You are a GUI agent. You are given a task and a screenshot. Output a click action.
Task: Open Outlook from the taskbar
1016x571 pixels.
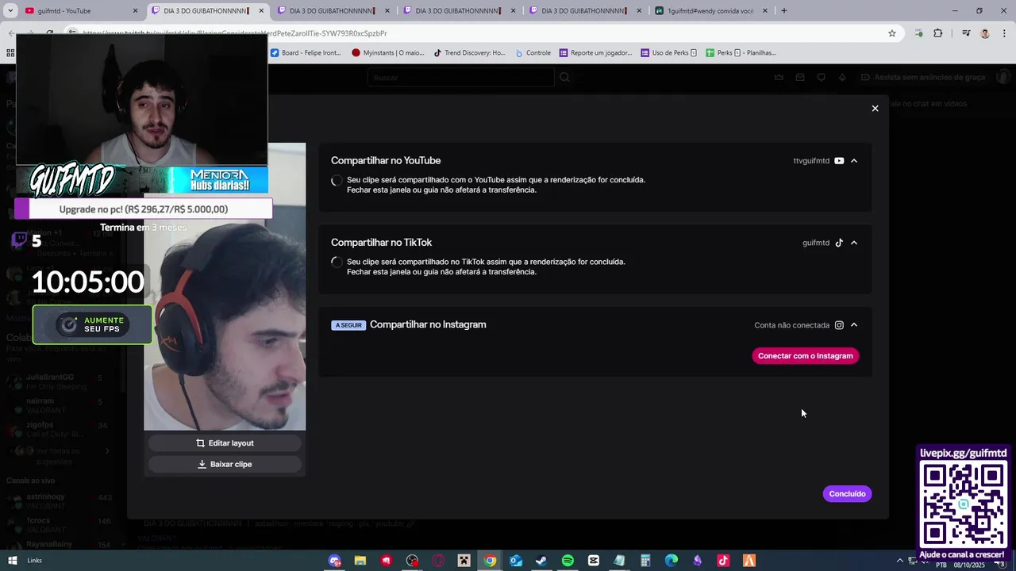click(x=516, y=561)
